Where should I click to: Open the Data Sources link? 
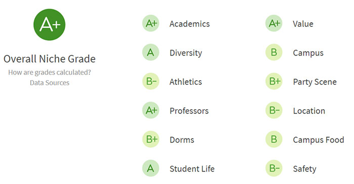(x=50, y=83)
